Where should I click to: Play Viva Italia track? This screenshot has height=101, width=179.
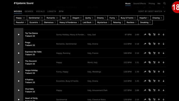tap(19, 90)
